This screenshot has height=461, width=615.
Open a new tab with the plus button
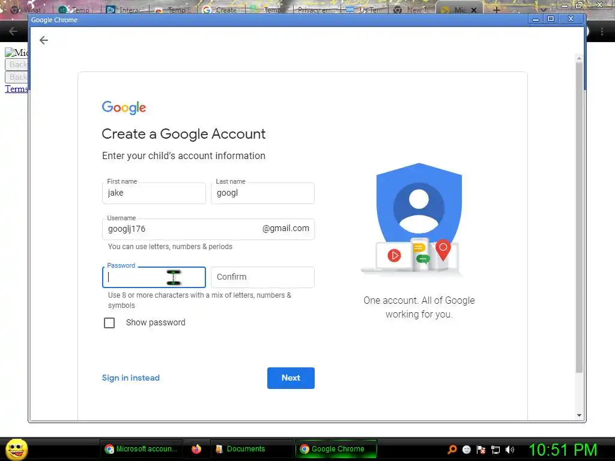(496, 10)
